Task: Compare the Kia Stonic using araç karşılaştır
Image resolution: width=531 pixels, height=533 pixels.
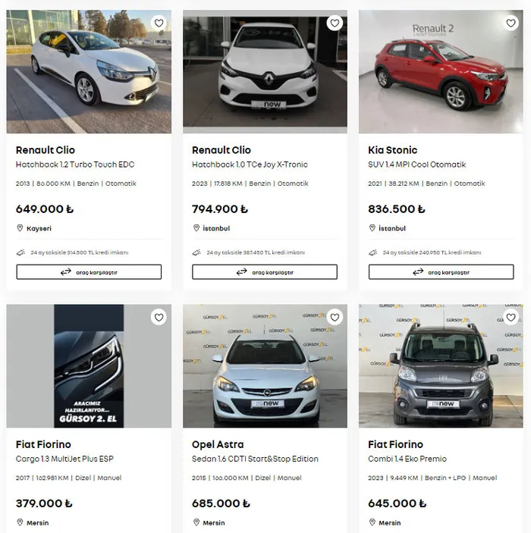Action: tap(441, 272)
